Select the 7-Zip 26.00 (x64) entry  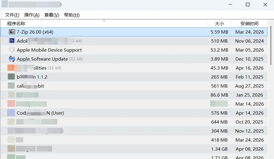point(134,32)
